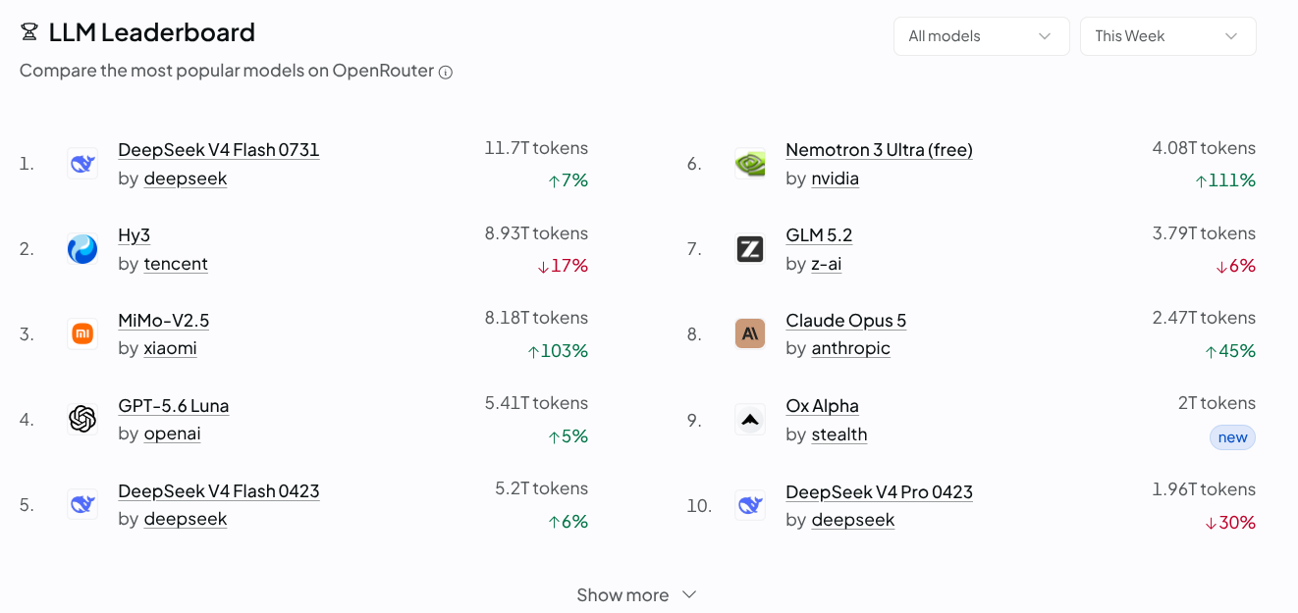
Task: Click the 103% increase on MiMo-V2.5
Action: point(557,351)
